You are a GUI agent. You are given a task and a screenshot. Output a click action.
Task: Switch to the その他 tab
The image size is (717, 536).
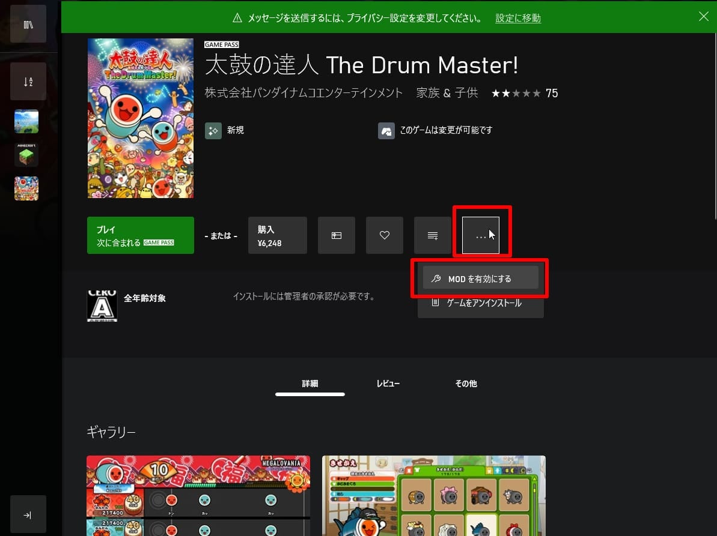466,384
